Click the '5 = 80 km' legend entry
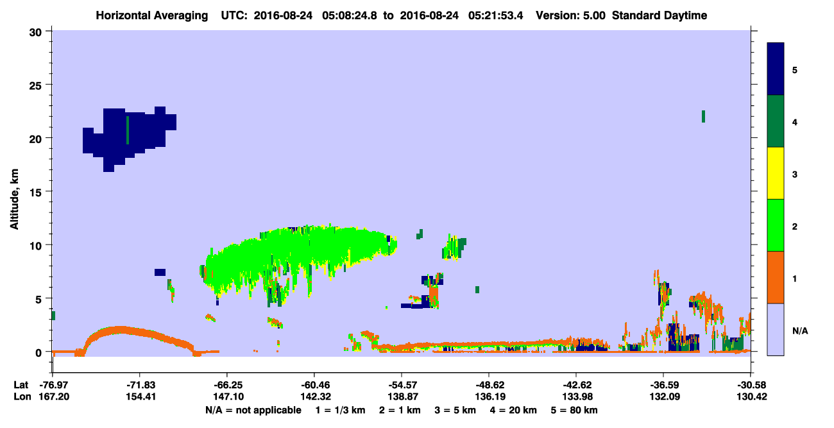Viewport: 834px width, 428px height. (574, 409)
